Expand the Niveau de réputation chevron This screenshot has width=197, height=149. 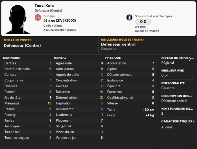pyautogui.click(x=190, y=60)
